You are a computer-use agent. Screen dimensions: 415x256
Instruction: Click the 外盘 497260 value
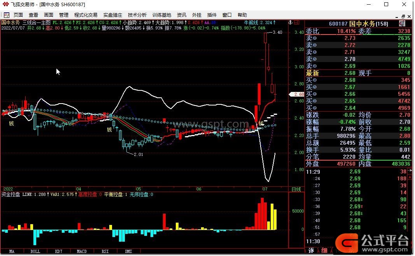346,164
